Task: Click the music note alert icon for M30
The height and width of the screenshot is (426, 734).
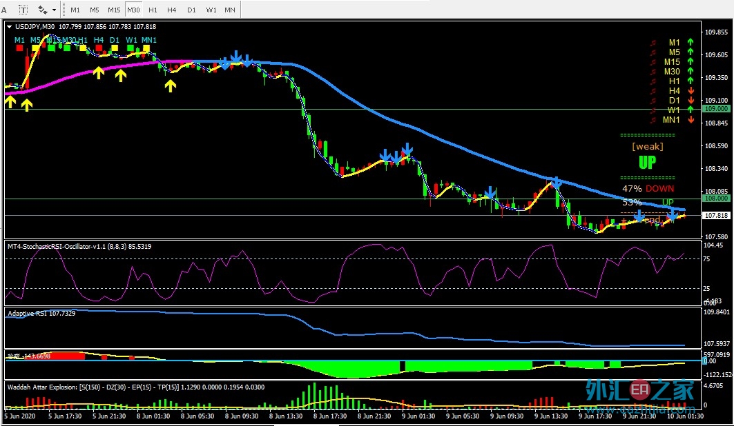Action: [x=653, y=72]
